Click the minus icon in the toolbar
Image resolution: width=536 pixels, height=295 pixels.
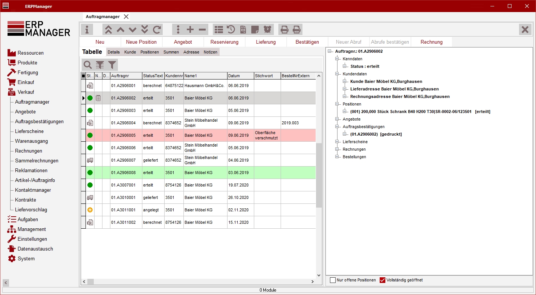(x=202, y=29)
